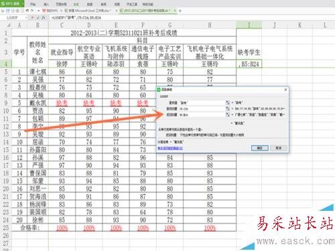Click the formula bar containing =LOOKUP formula
The width and height of the screenshot is (335, 251).
click(192, 17)
